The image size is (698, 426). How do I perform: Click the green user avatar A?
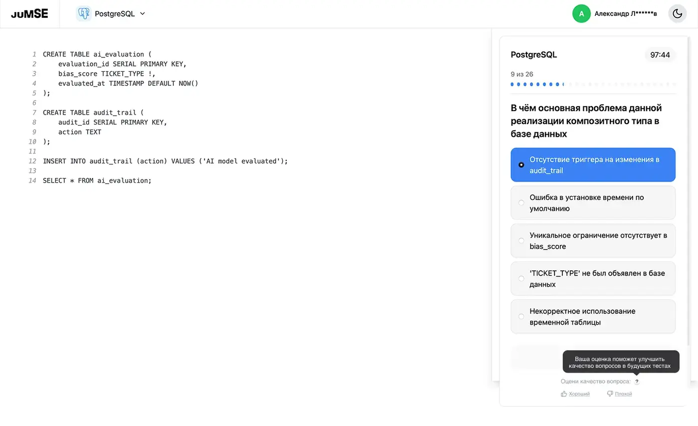(x=581, y=13)
